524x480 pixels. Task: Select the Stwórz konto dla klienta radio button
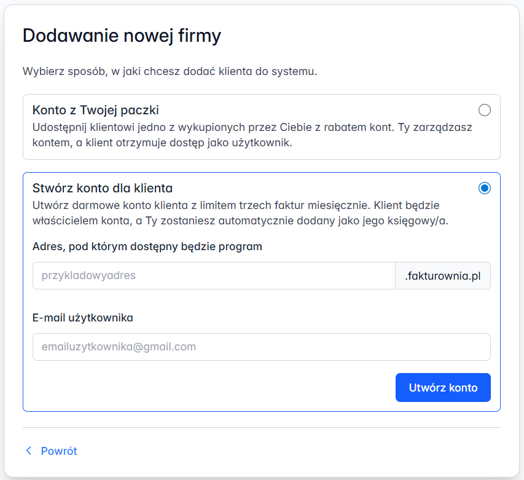(x=485, y=189)
